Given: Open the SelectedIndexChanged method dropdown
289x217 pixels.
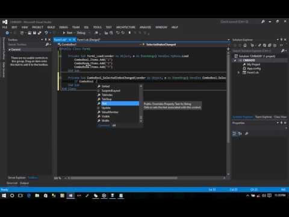Looking at the screenshot, I should [x=185, y=45].
